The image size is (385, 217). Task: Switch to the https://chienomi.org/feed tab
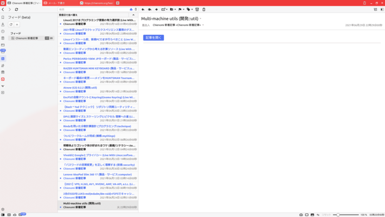pyautogui.click(x=97, y=3)
